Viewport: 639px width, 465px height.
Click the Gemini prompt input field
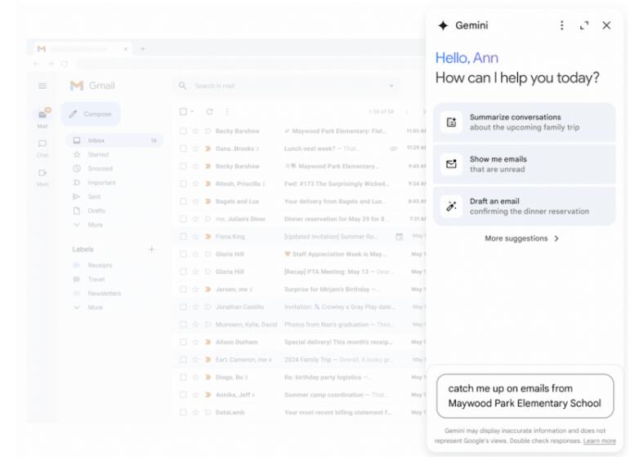click(x=525, y=396)
